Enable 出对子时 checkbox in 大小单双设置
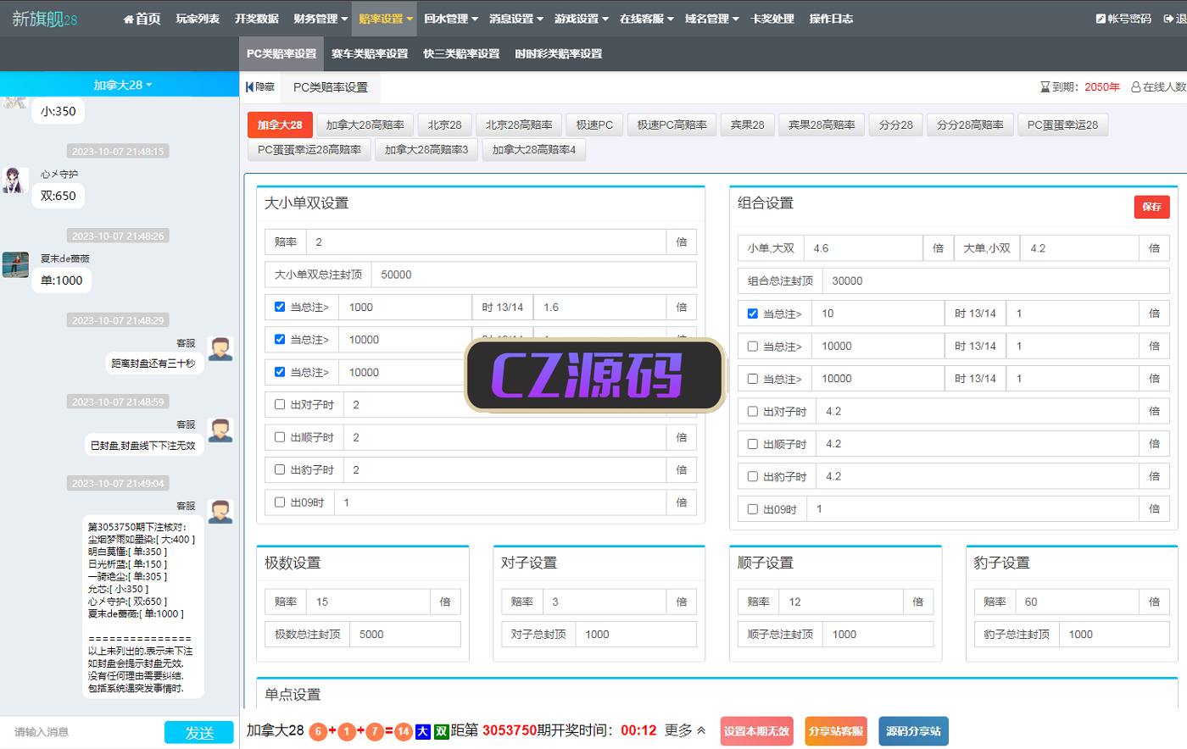This screenshot has height=749, width=1187. [x=280, y=404]
